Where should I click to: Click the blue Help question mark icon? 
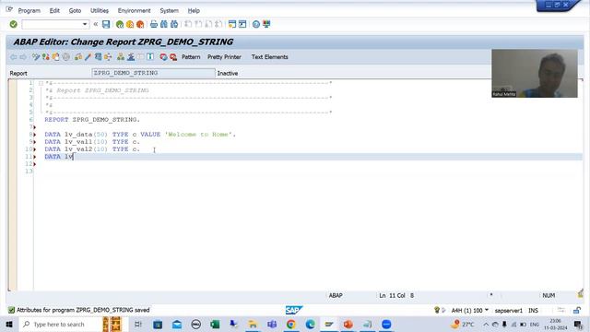256,25
